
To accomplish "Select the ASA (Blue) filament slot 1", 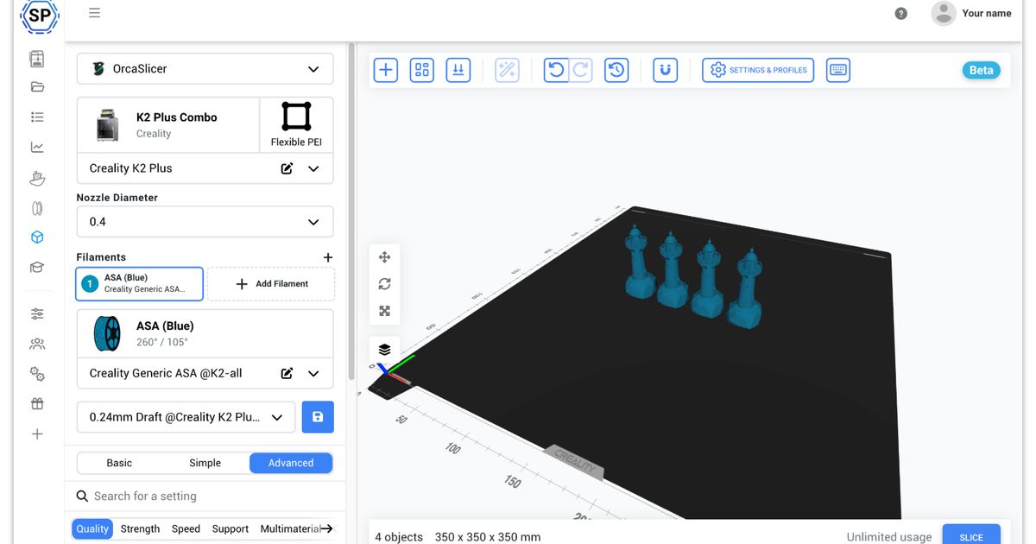I will [140, 283].
